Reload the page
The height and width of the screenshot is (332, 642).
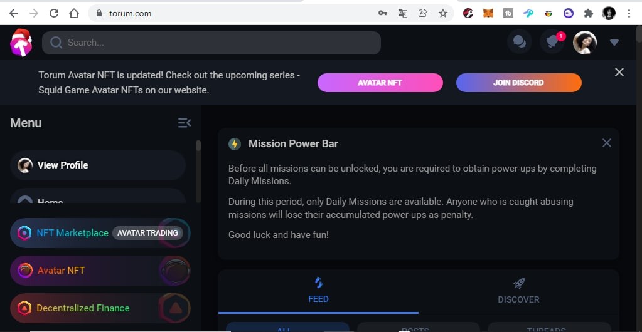(x=53, y=13)
